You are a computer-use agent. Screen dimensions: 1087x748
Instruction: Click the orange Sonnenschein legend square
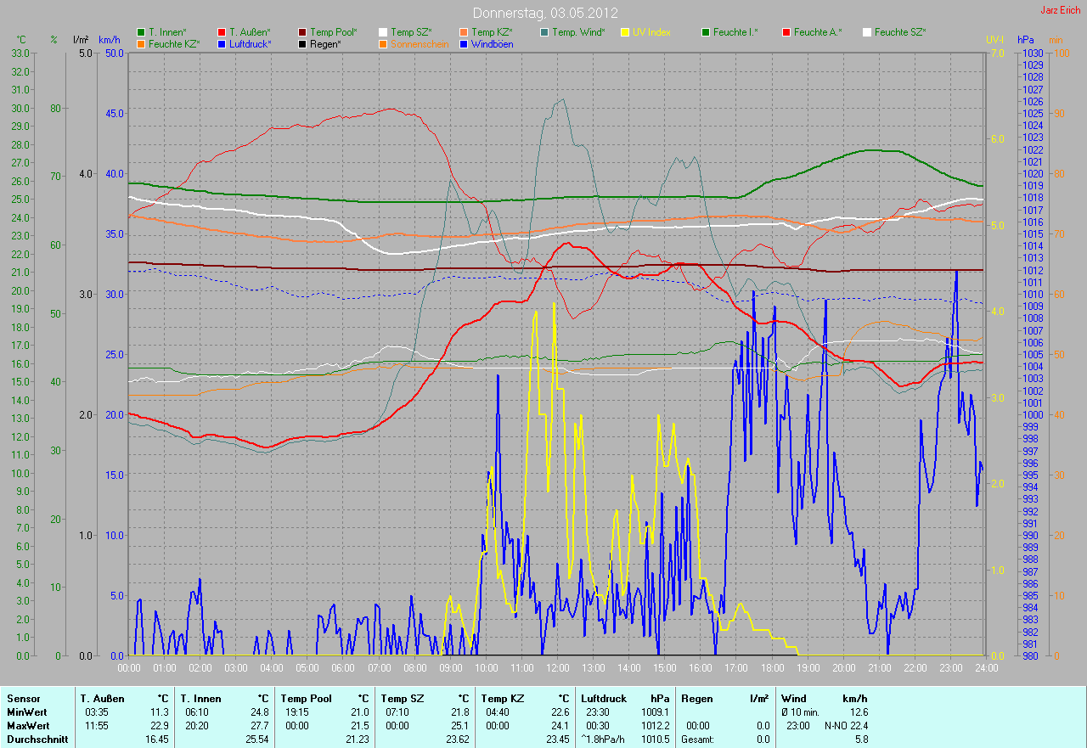pyautogui.click(x=383, y=43)
